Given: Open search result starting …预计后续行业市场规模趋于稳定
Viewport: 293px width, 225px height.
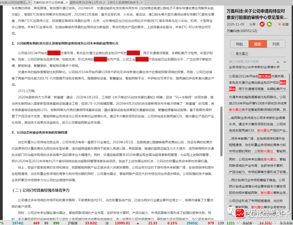Looking at the screenshot, I should [257, 186].
